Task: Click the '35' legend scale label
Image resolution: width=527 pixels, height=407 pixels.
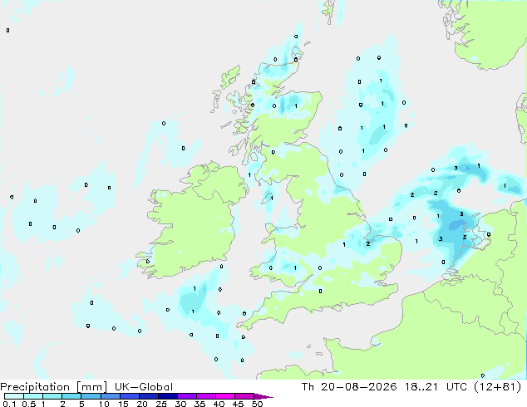Action: pyautogui.click(x=199, y=404)
